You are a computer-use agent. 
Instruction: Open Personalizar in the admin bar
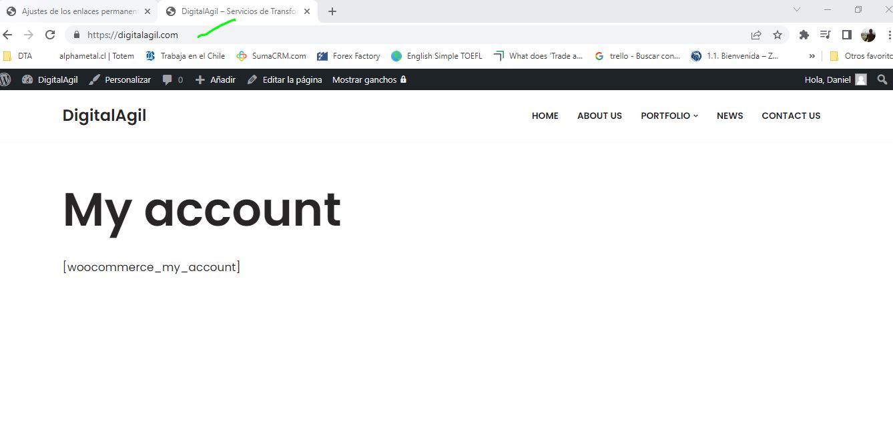tap(120, 79)
